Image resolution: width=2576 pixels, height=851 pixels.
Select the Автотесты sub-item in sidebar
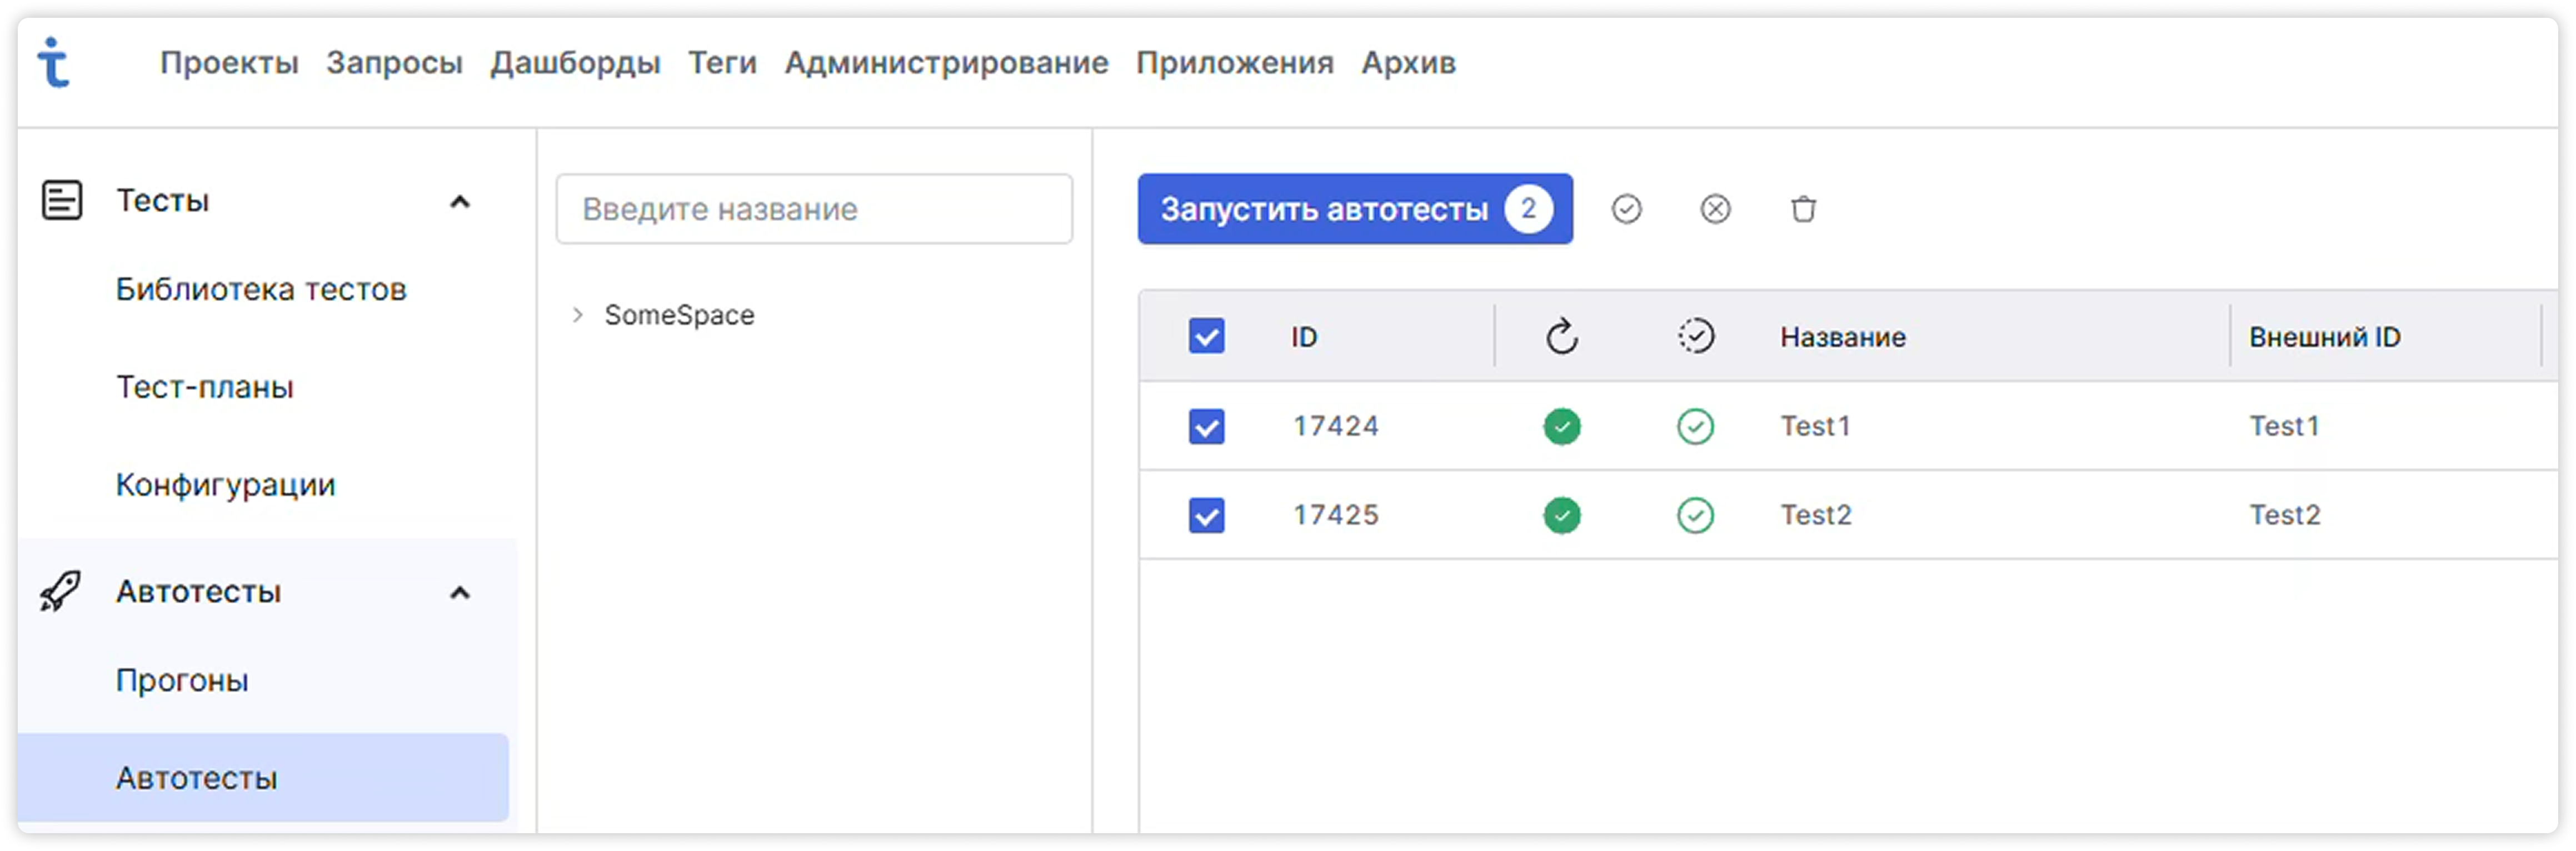[x=263, y=778]
